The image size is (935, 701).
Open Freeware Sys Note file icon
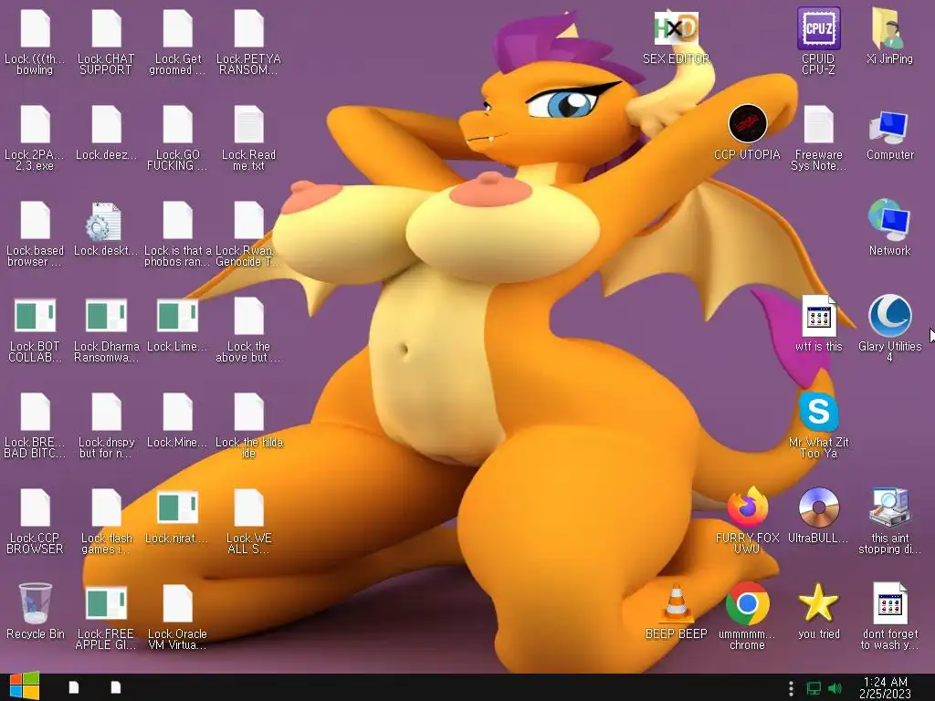(x=819, y=124)
